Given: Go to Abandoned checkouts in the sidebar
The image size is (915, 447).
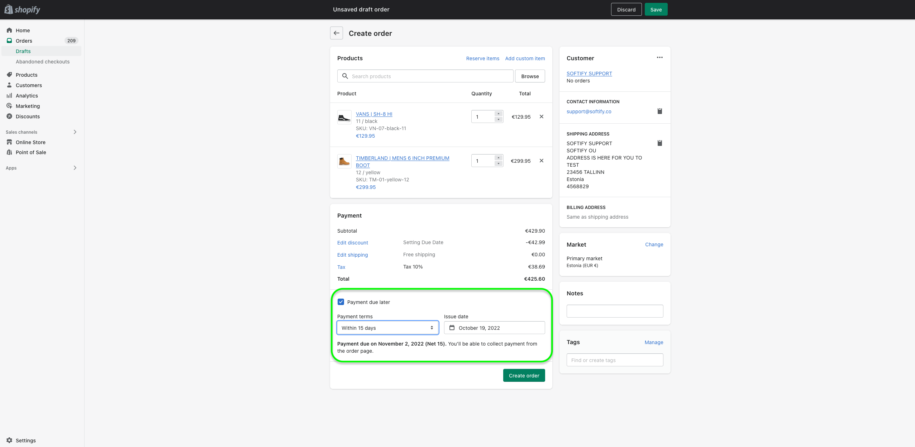Looking at the screenshot, I should (x=43, y=62).
